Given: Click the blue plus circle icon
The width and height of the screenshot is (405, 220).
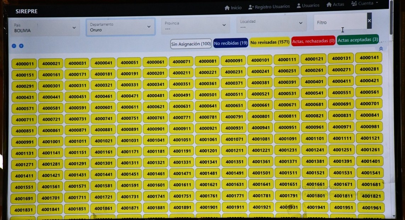Looking at the screenshot, I should [21, 46].
